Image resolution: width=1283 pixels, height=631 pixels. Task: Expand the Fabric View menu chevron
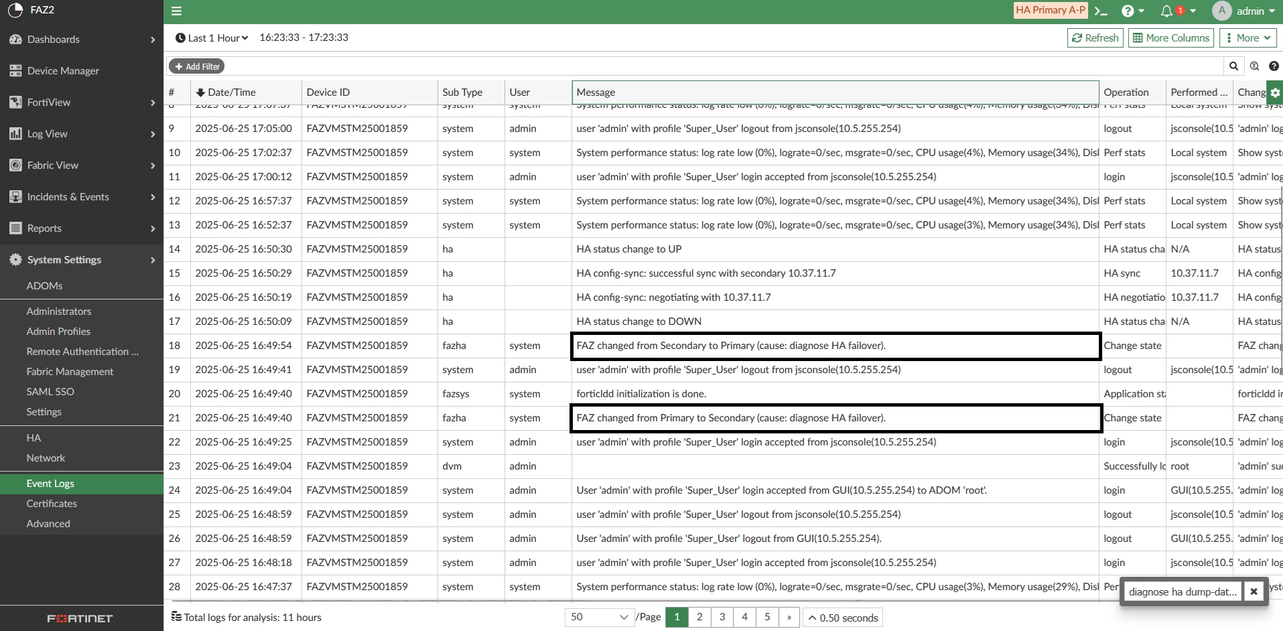pos(153,165)
